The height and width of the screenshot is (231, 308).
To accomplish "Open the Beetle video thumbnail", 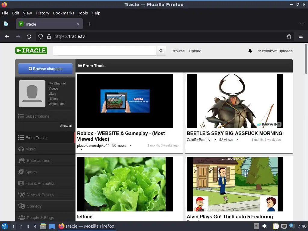I will click(x=235, y=101).
